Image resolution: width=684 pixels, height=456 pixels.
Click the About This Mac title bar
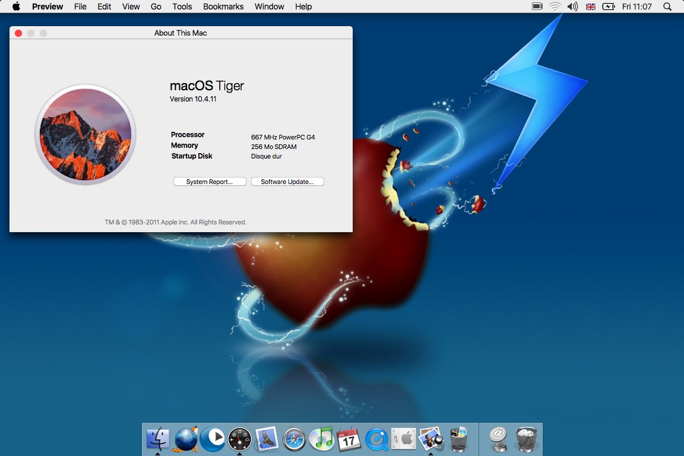coord(180,33)
